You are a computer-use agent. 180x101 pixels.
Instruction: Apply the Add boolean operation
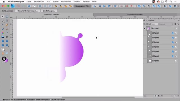tap(139, 6)
